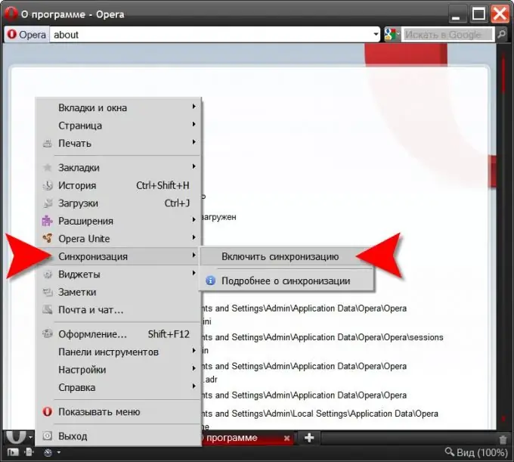
Task: Click the Opera Unite icon
Action: coord(48,238)
